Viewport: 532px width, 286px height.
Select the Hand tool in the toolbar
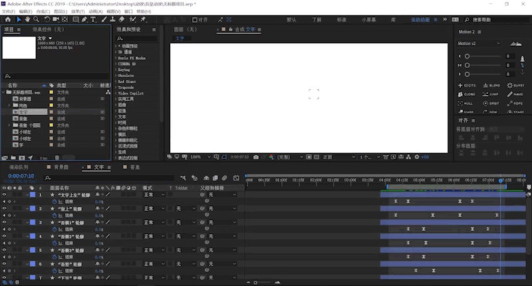(x=27, y=20)
